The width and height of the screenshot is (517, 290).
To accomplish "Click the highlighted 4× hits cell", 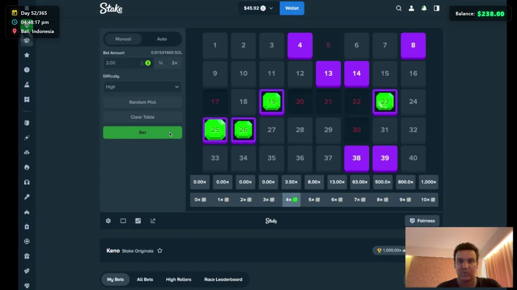I will click(x=291, y=199).
